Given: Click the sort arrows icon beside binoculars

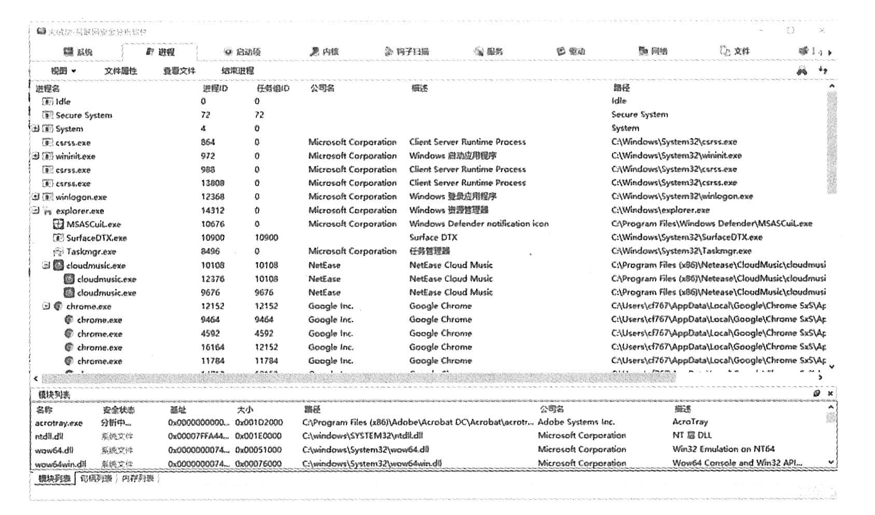Looking at the screenshot, I should click(823, 71).
